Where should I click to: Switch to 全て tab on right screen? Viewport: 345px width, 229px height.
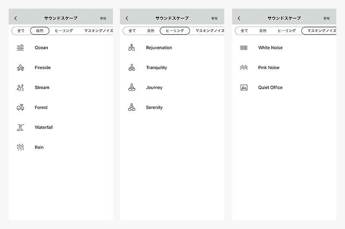(244, 31)
